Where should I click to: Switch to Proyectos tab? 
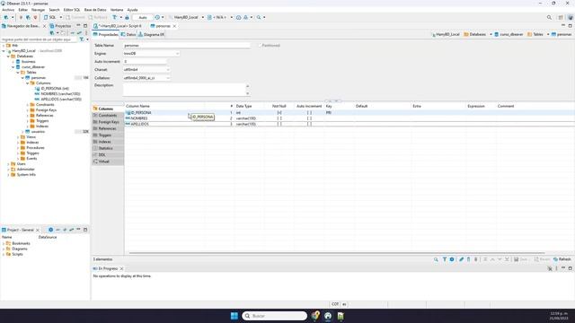pos(61,26)
